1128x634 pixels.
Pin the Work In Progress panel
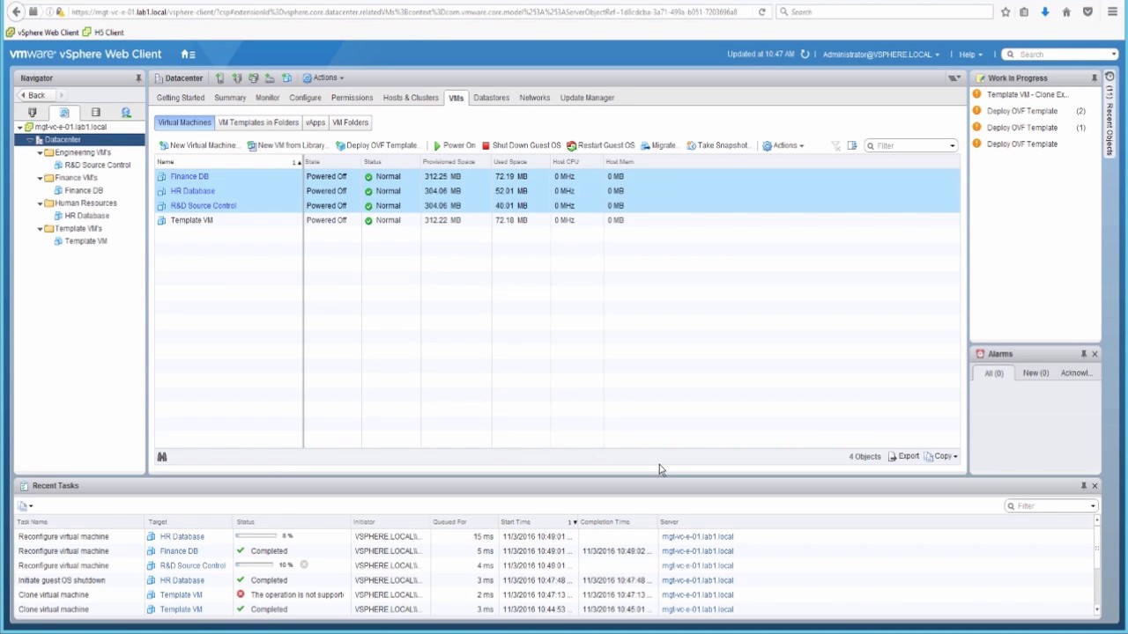tap(1095, 78)
